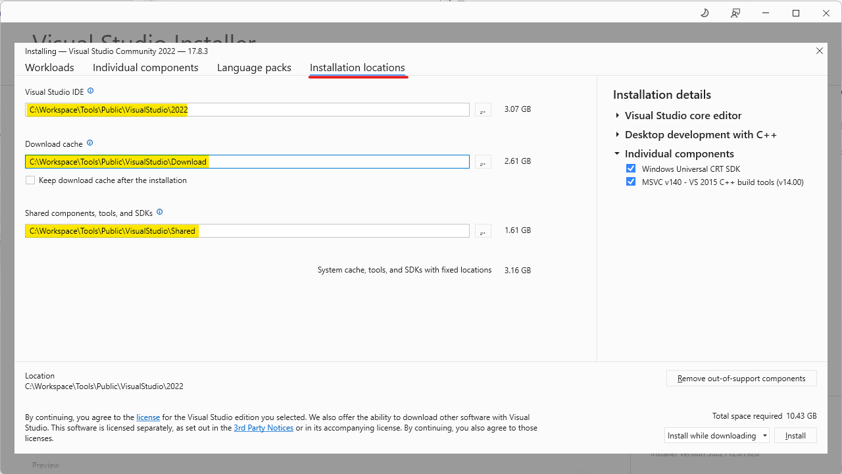842x474 pixels.
Task: Enable keeping download cache after installation
Action: click(30, 180)
